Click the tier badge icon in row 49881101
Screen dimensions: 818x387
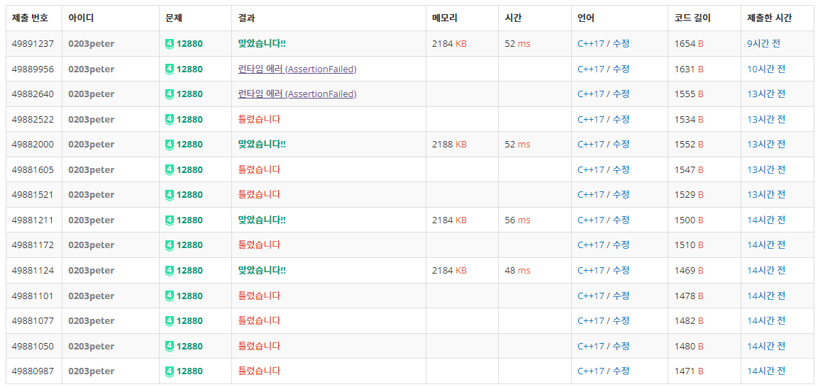169,296
